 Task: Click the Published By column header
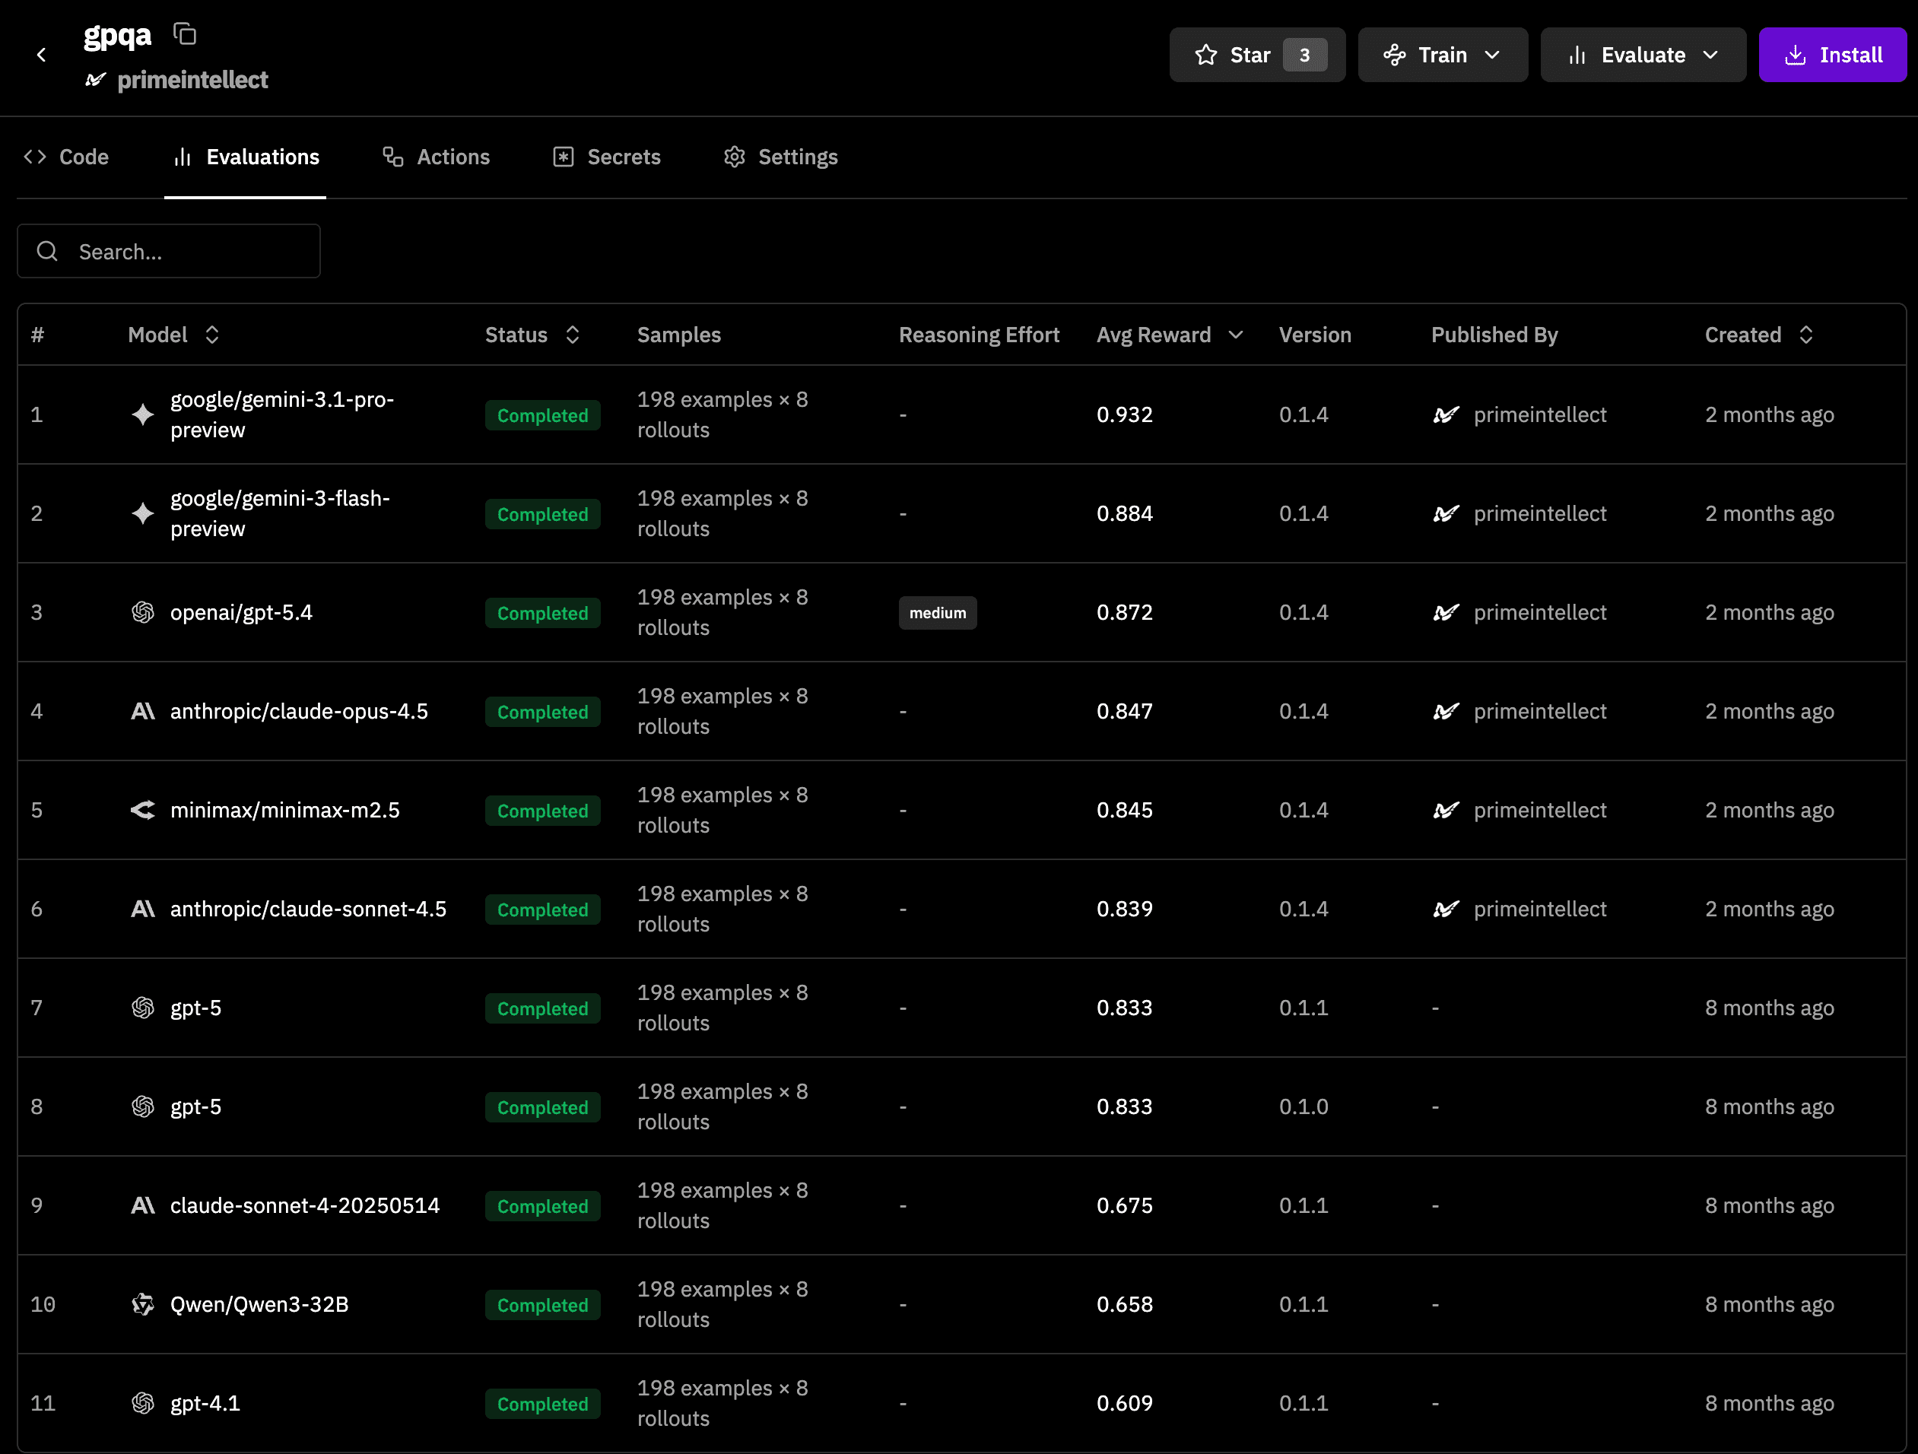coord(1494,335)
